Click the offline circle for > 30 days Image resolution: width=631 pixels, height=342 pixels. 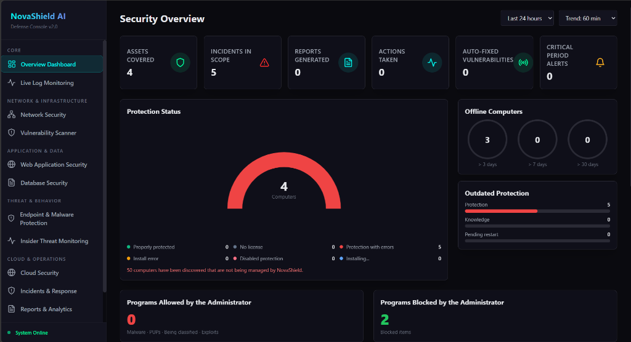pyautogui.click(x=587, y=140)
